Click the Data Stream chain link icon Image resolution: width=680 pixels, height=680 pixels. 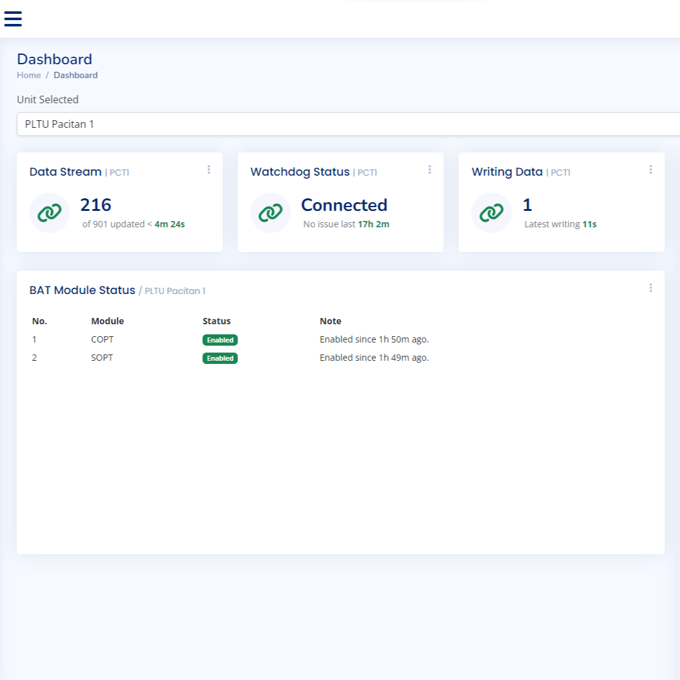tap(49, 213)
